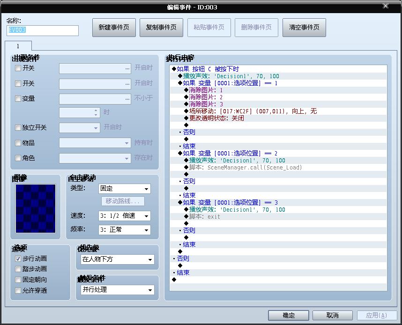Enable the 独立开关 condition checkbox
Image resolution: width=402 pixels, height=325 pixels.
(x=18, y=128)
